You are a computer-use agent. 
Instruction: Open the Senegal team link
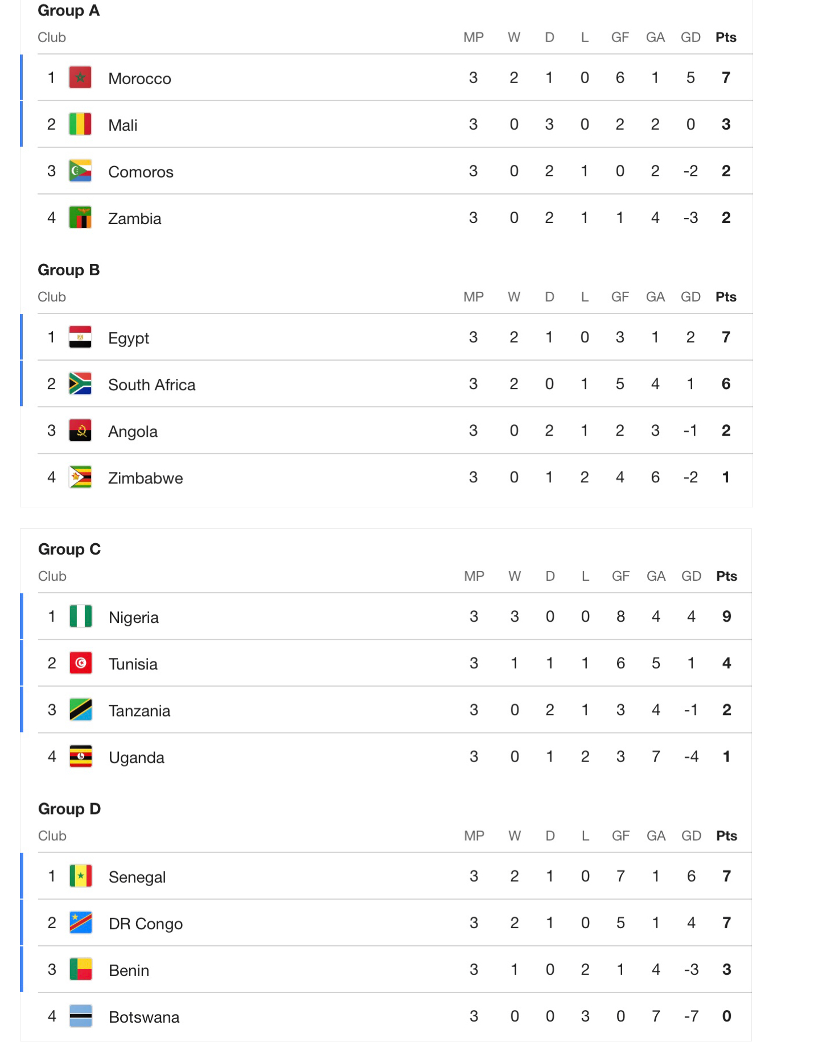pos(137,877)
